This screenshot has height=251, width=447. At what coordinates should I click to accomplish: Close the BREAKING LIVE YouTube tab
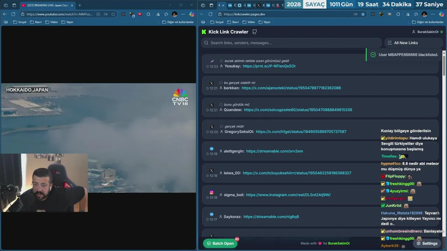[72, 5]
